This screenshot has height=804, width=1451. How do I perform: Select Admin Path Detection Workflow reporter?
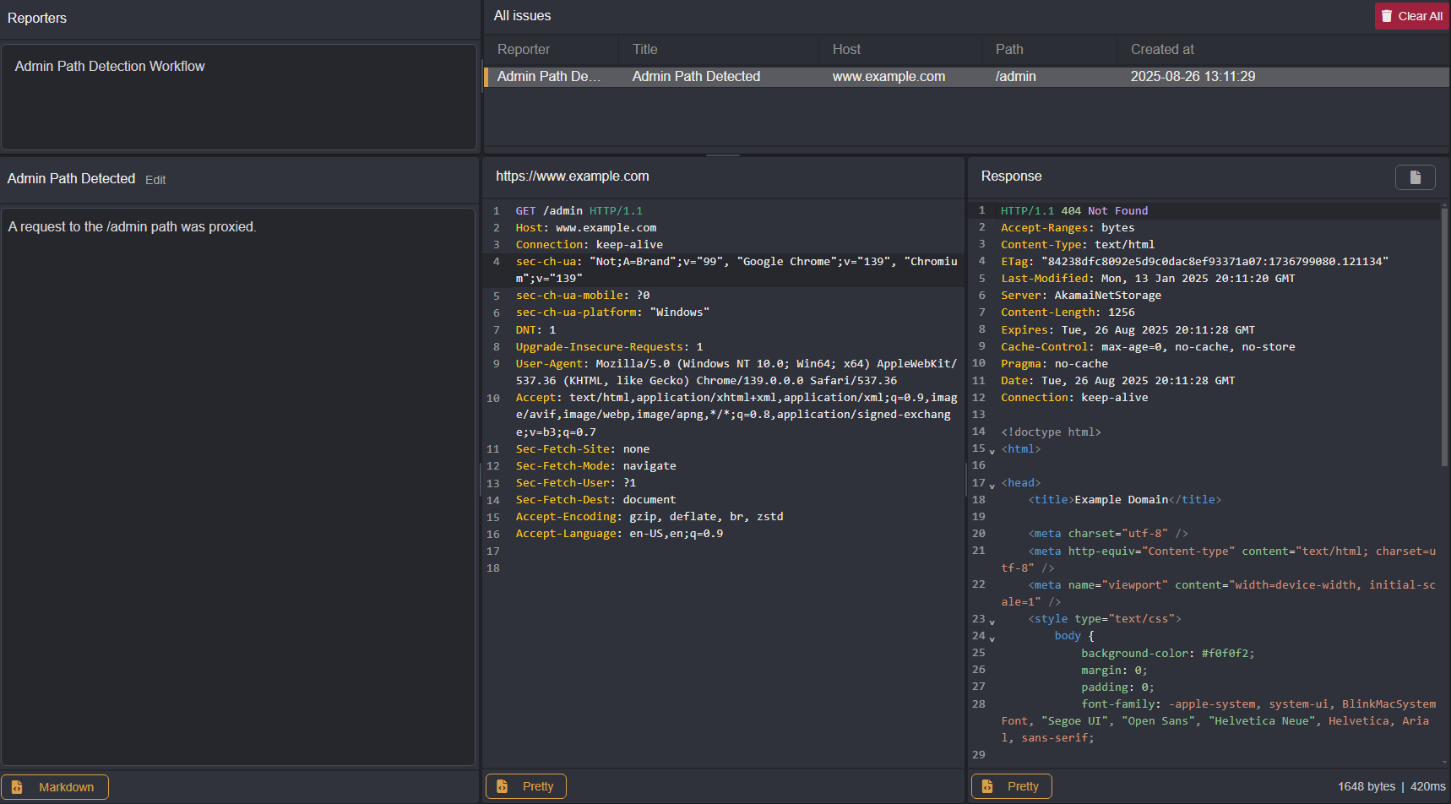110,67
